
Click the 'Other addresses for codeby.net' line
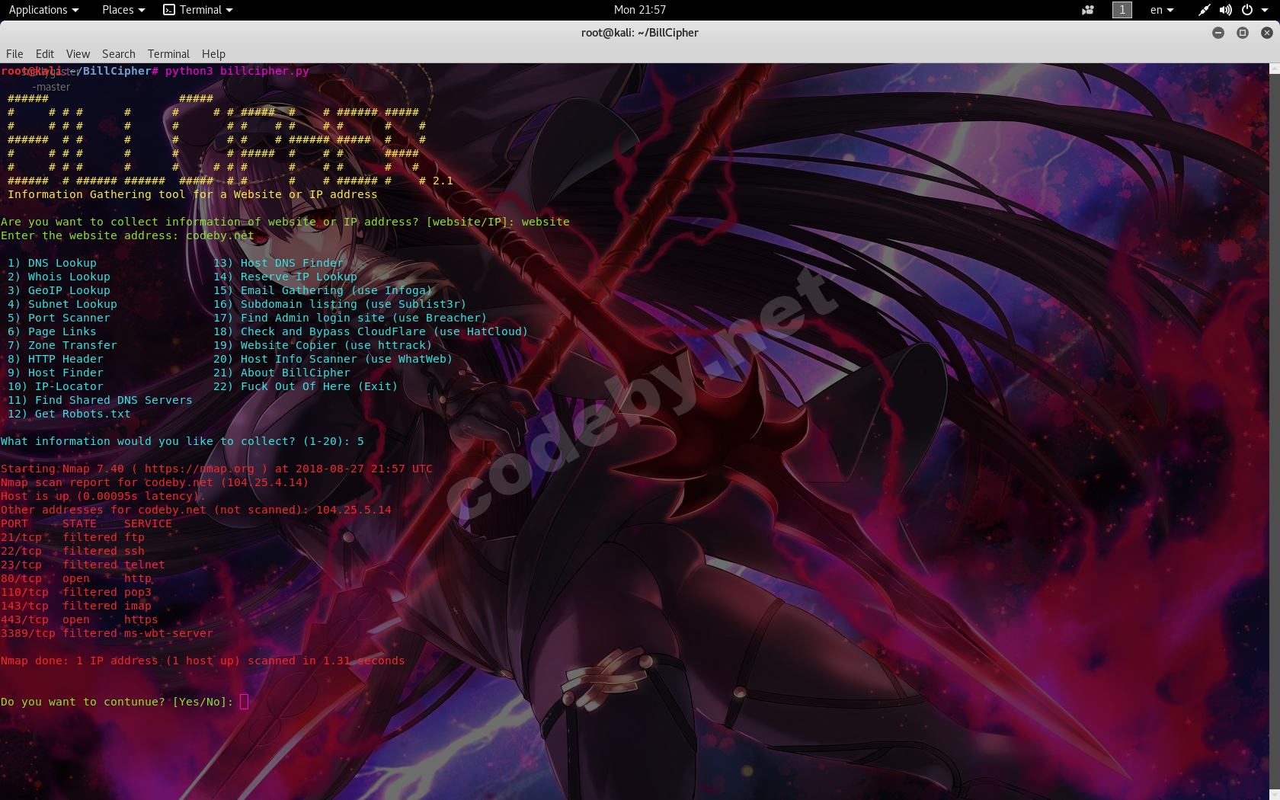[x=196, y=510]
